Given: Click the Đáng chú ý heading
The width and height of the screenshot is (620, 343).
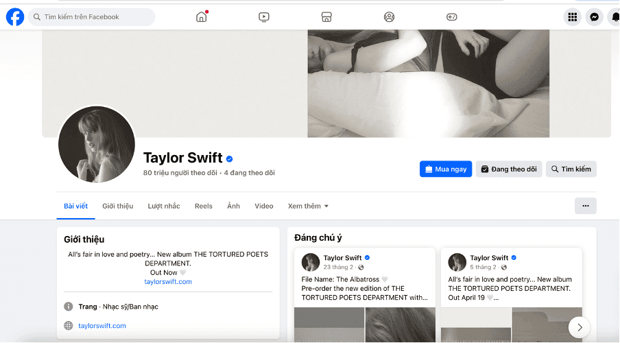Looking at the screenshot, I should tap(318, 238).
